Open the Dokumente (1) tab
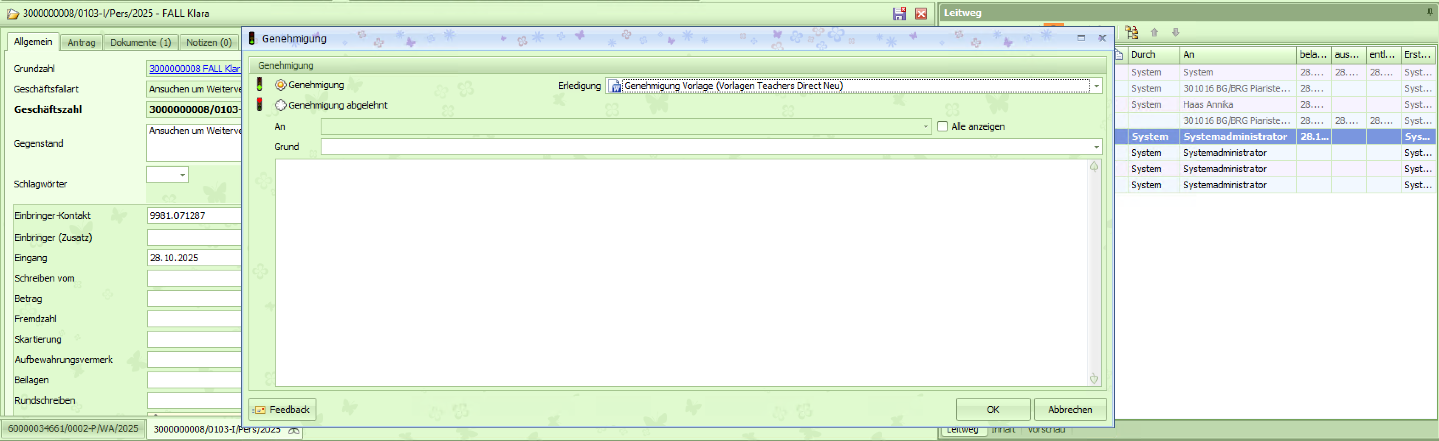1439x441 pixels. [x=140, y=42]
